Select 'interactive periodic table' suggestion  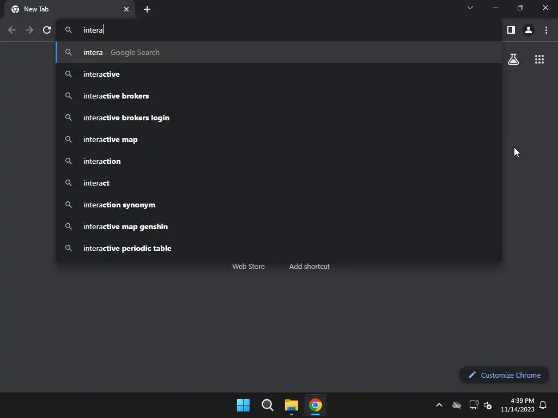(x=279, y=248)
